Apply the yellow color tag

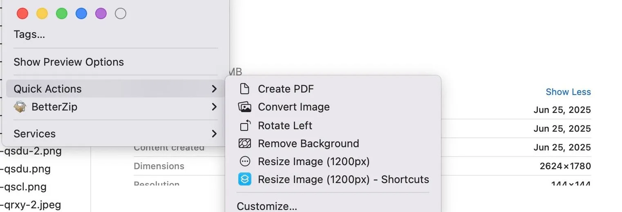coord(42,14)
